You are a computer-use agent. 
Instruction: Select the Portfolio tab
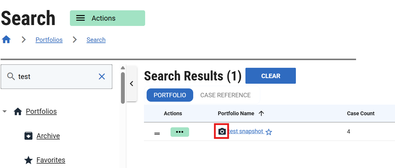point(170,95)
